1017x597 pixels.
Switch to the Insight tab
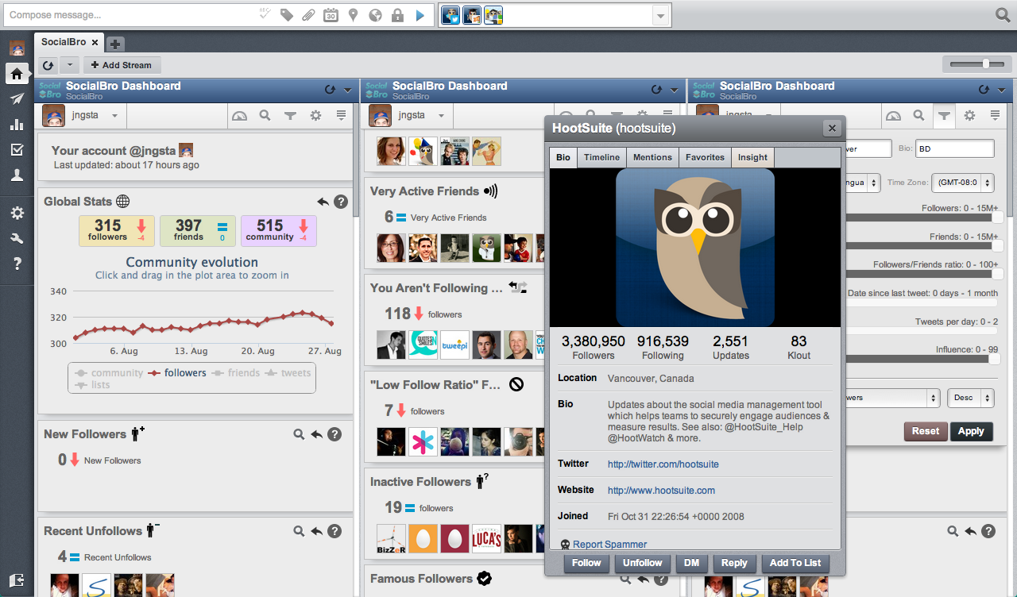click(x=752, y=157)
